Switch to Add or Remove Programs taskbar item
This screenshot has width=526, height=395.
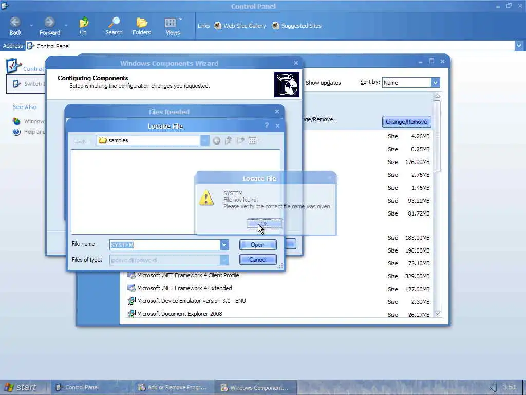tap(174, 387)
